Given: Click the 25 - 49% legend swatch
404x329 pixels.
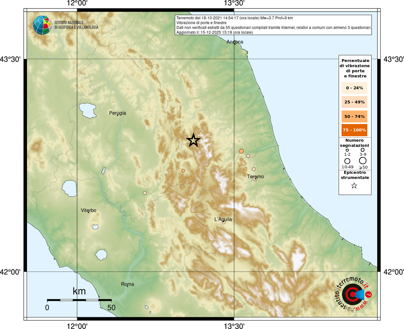Looking at the screenshot, I should coord(354,102).
